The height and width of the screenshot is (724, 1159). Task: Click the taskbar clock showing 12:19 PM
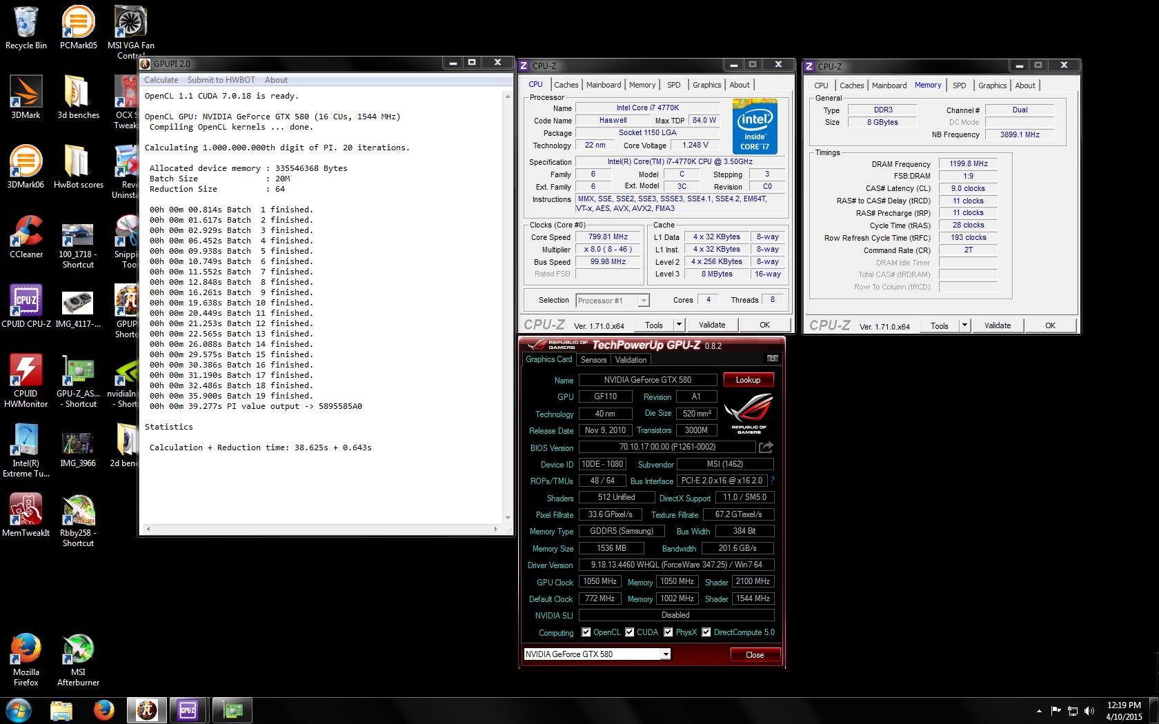(1124, 711)
